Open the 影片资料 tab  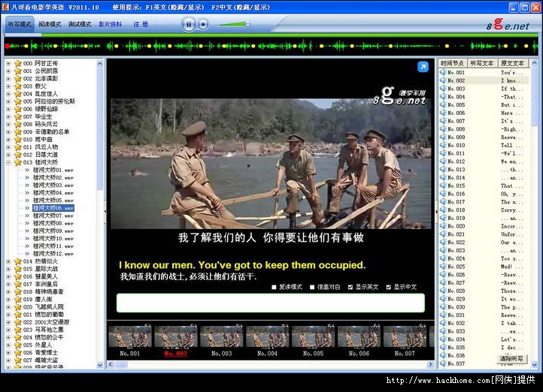110,24
